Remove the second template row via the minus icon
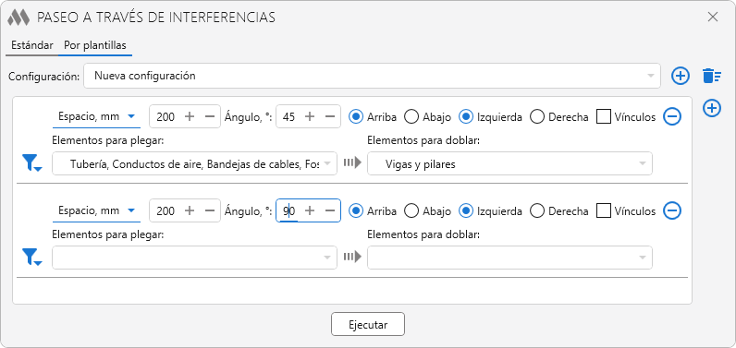Image resolution: width=736 pixels, height=348 pixels. 672,210
